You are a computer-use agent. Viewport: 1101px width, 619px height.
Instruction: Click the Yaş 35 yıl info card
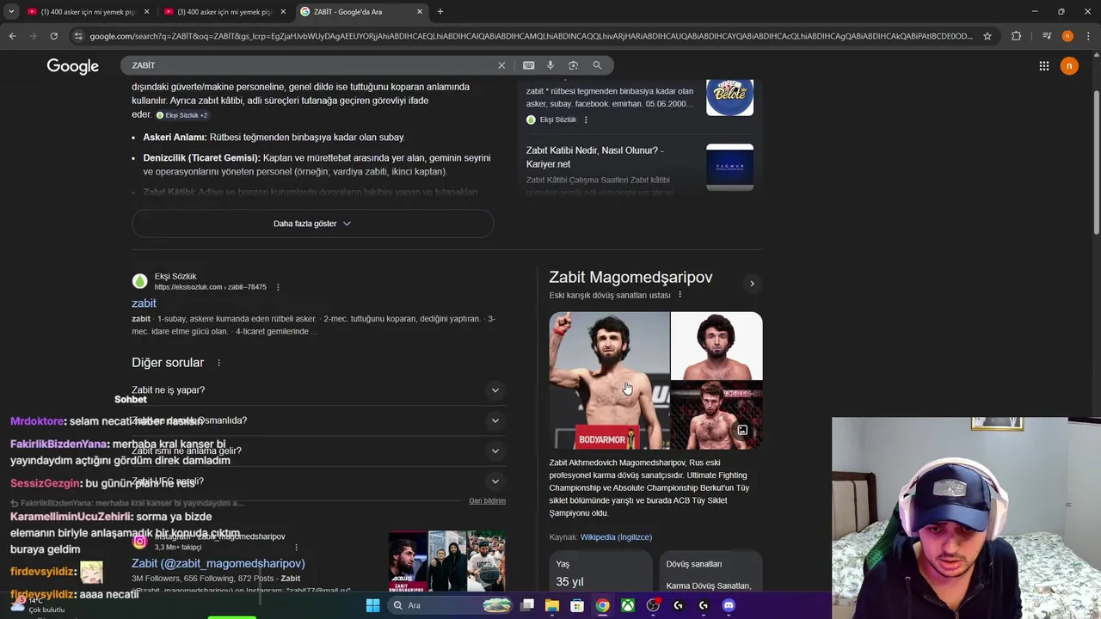coord(600,573)
